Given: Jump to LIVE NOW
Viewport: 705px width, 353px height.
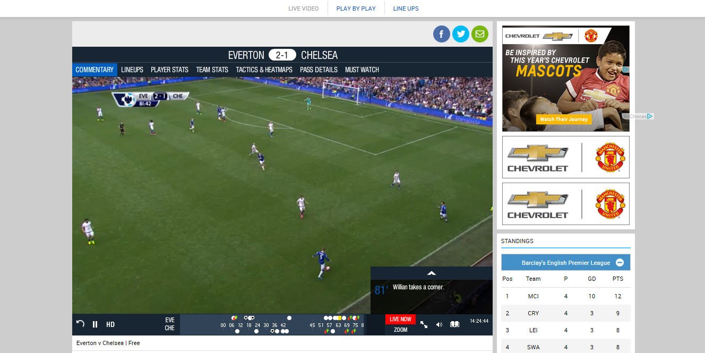Looking at the screenshot, I should tap(400, 319).
